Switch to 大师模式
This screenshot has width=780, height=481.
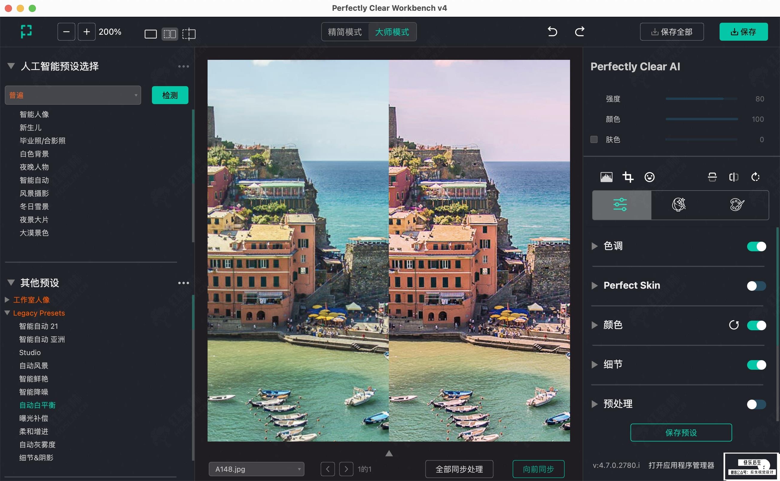click(x=392, y=32)
